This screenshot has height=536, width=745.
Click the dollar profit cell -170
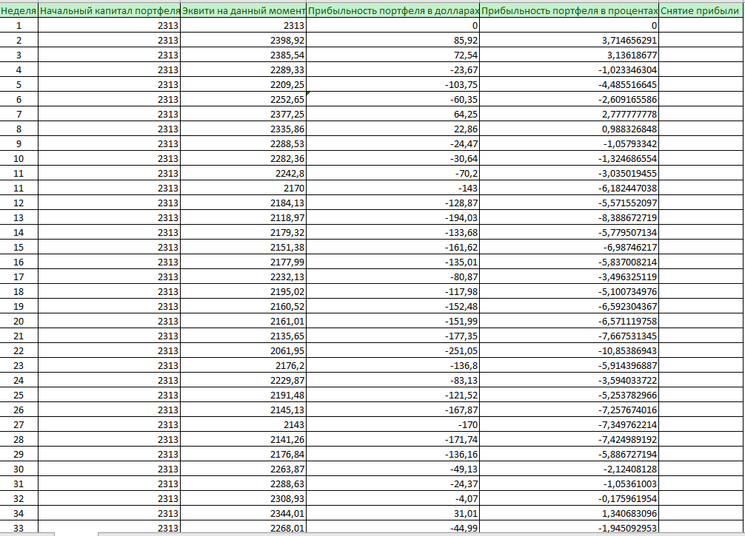pos(393,424)
